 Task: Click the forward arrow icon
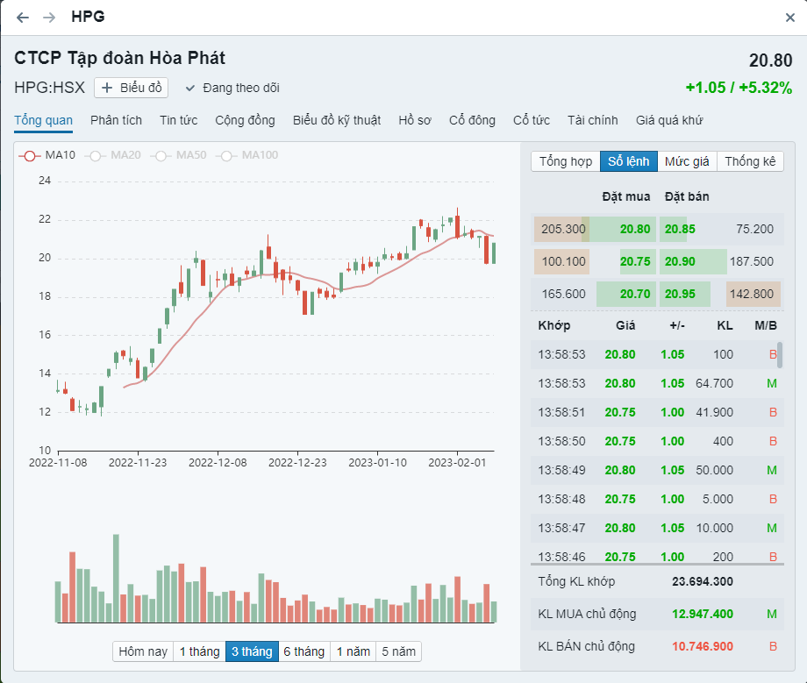49,18
